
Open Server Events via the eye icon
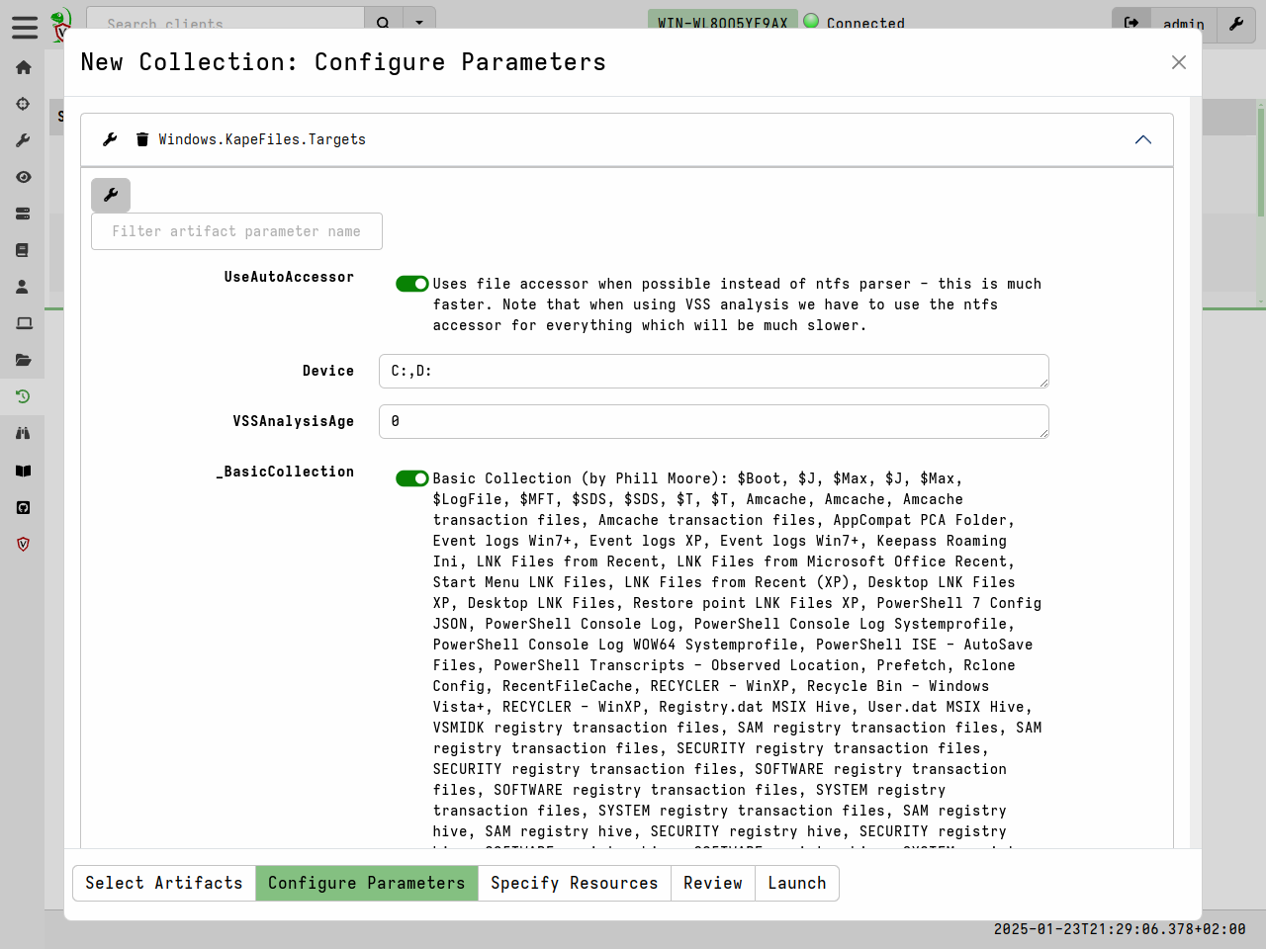(x=23, y=176)
